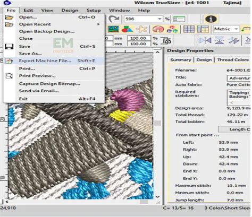Image resolution: width=252 pixels, height=217 pixels.
Task: Toggle the proportional scaling lock icon
Action: [166, 41]
